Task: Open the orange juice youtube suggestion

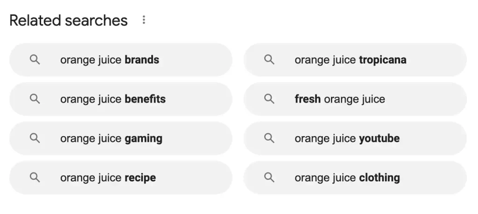Action: pos(355,138)
